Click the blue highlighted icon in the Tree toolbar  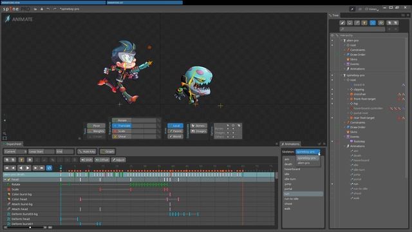(373, 23)
